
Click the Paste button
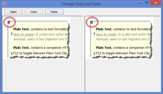click(54, 12)
